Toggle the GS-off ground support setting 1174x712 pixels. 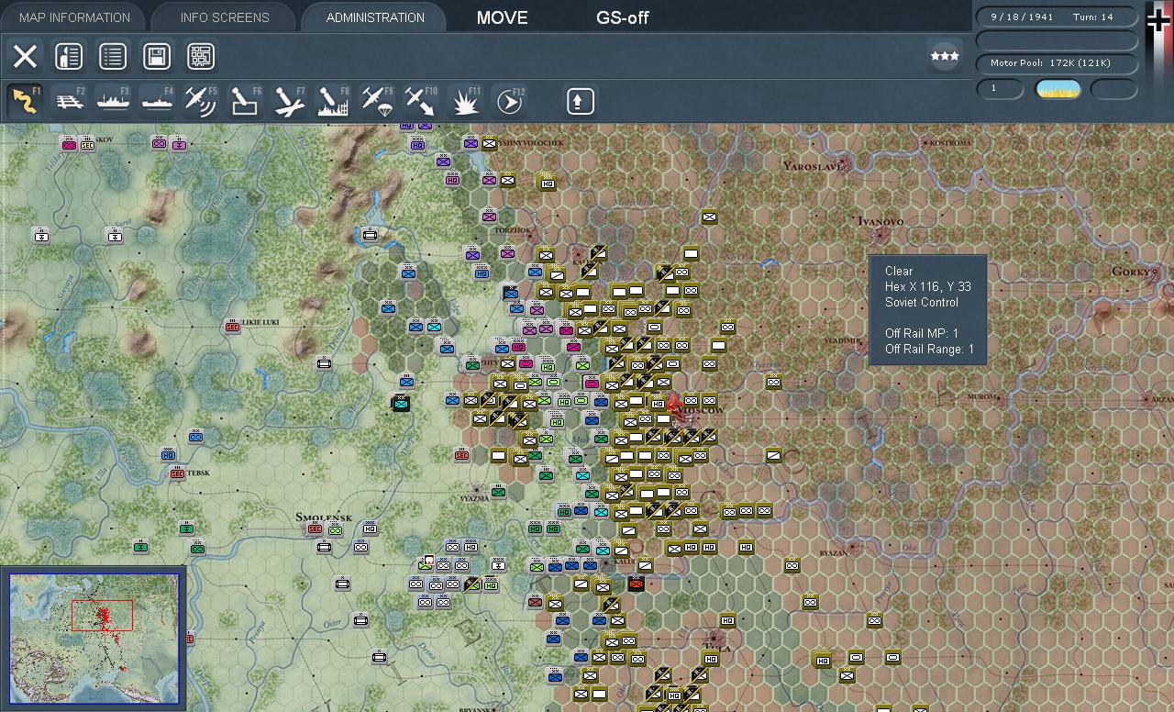[622, 17]
